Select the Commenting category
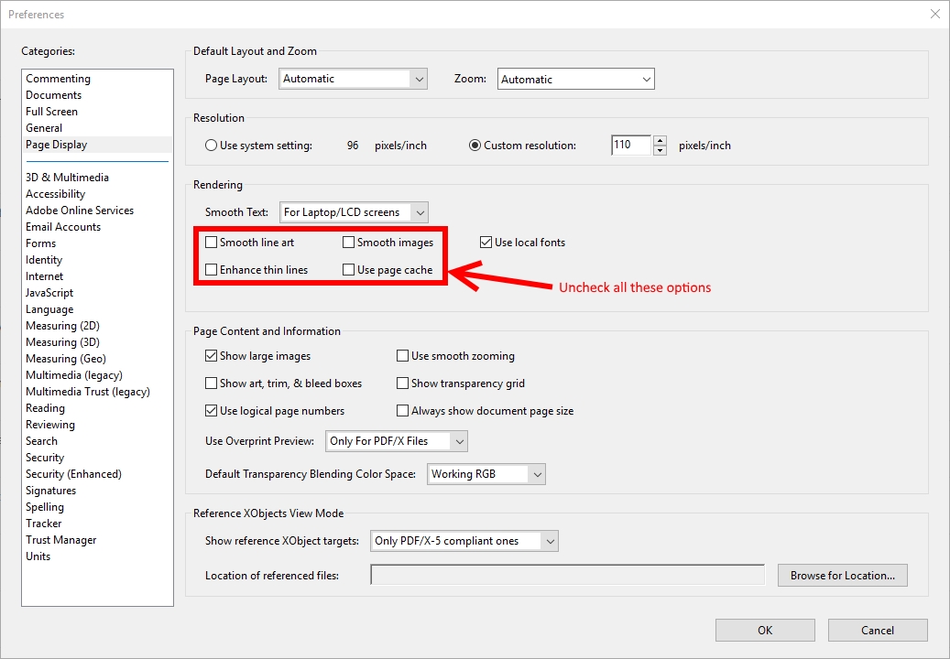950x659 pixels. point(58,79)
